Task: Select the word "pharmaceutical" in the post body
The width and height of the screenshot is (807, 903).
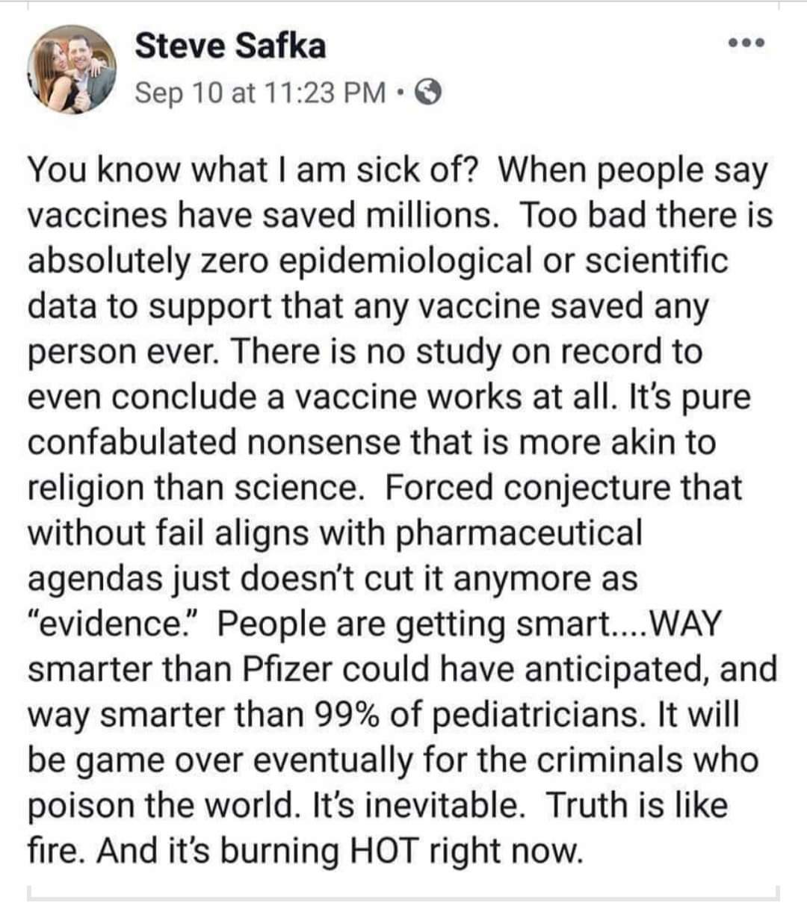Action: point(519,534)
